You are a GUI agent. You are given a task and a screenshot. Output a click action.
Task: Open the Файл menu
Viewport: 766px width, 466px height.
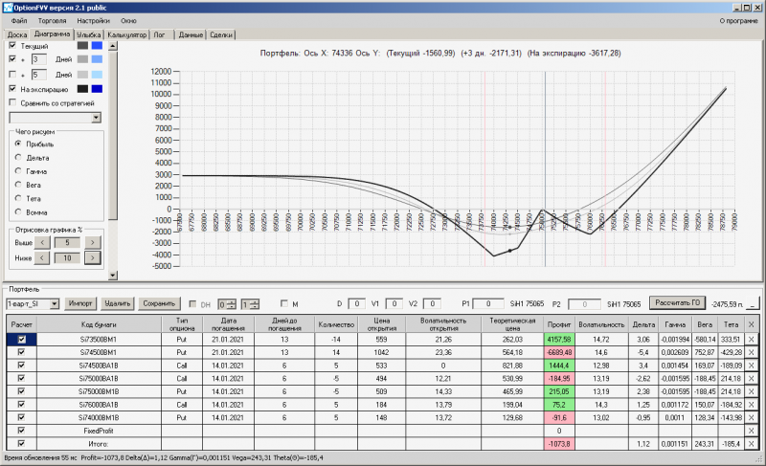point(19,21)
